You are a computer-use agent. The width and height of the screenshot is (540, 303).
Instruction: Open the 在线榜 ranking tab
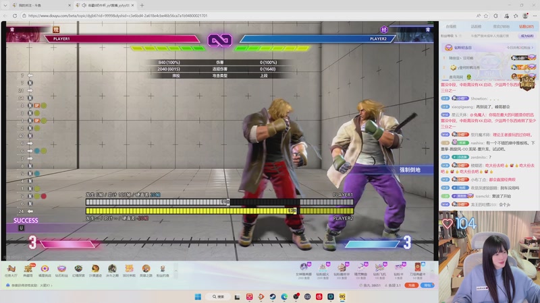[451, 26]
